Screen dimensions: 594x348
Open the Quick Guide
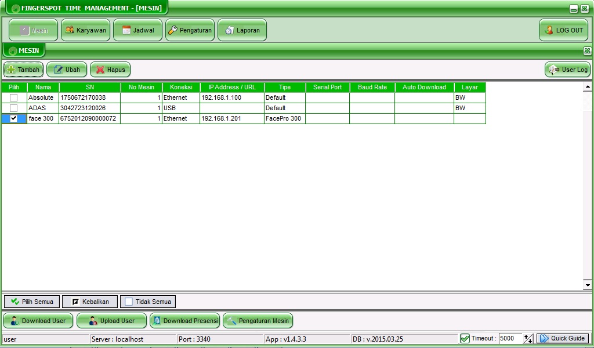(x=563, y=339)
